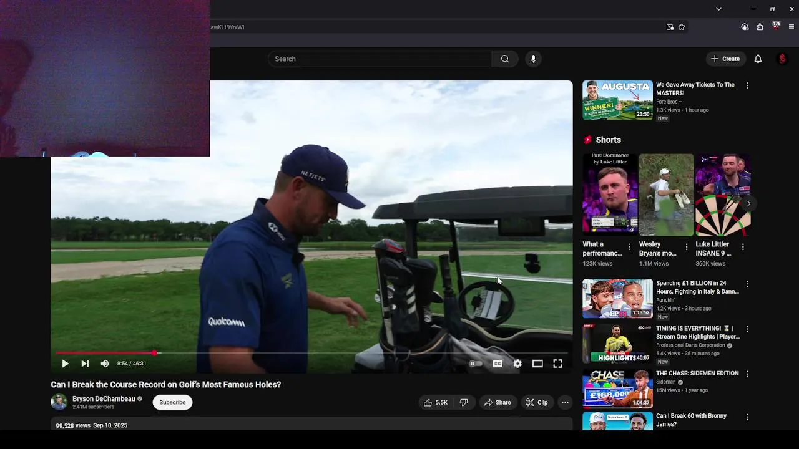Open the tab list chevron dropdown

click(x=718, y=9)
